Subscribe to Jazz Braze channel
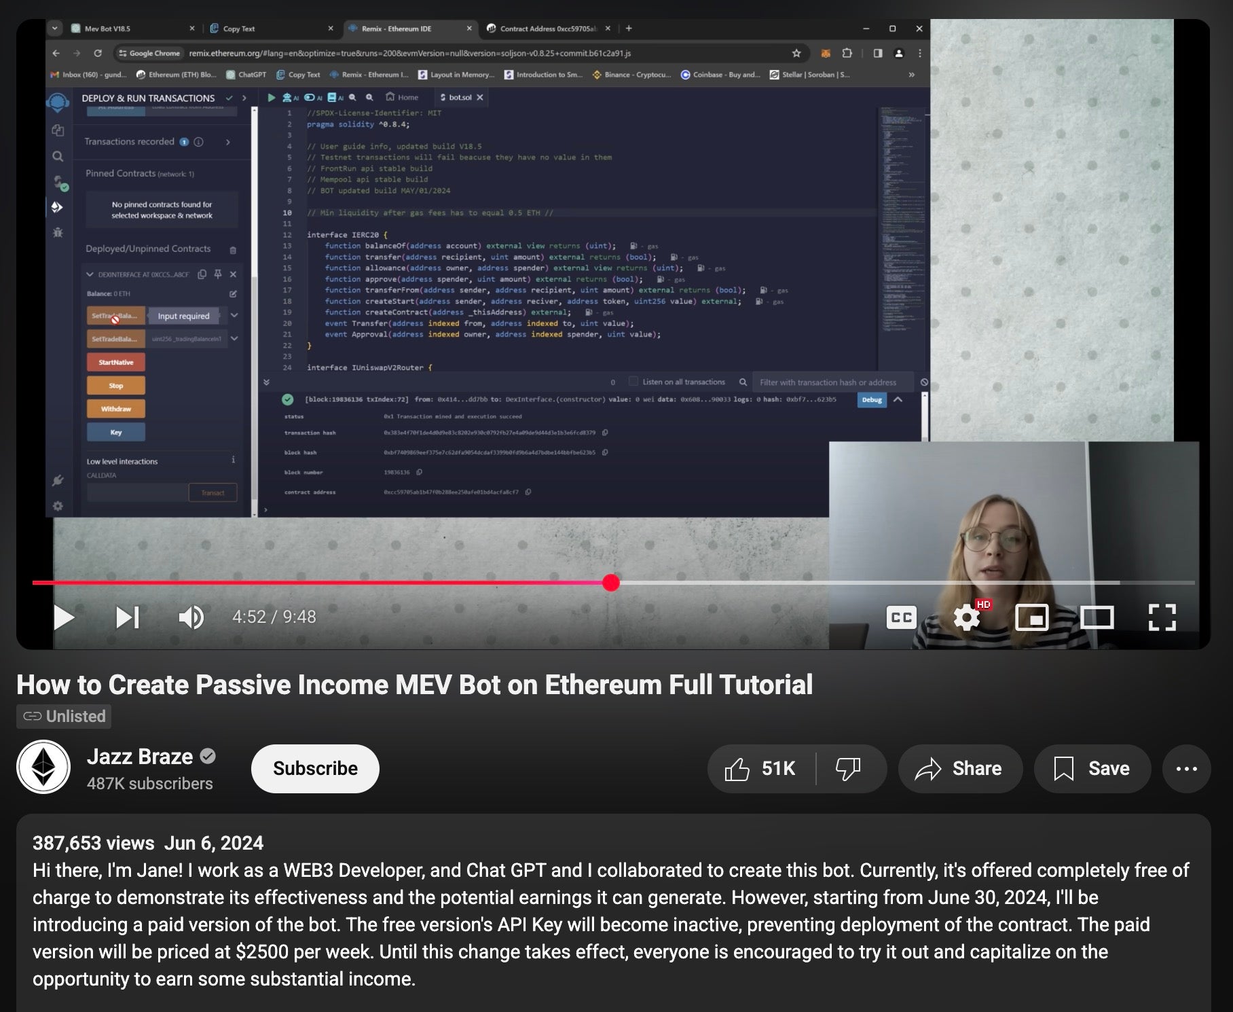This screenshot has width=1233, height=1012. tap(315, 768)
